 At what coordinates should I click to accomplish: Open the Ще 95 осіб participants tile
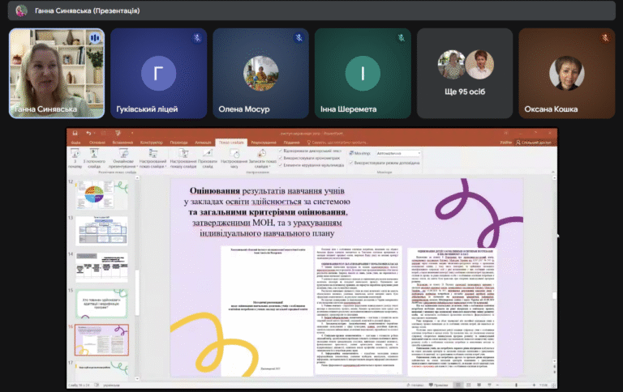point(465,74)
